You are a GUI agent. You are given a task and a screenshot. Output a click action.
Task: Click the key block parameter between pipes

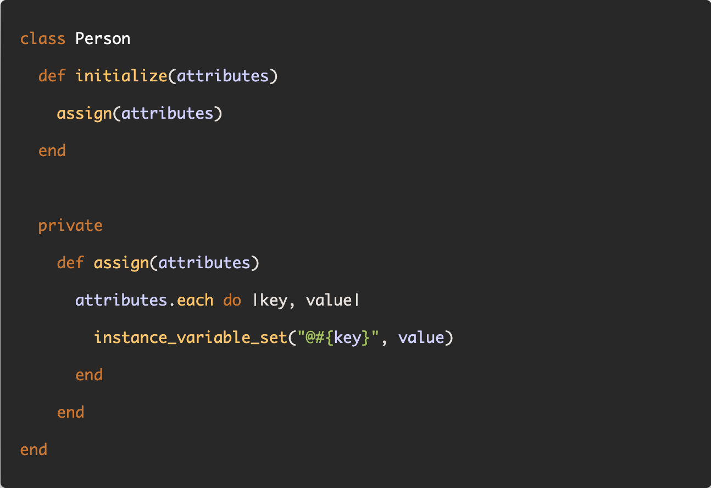[273, 301]
